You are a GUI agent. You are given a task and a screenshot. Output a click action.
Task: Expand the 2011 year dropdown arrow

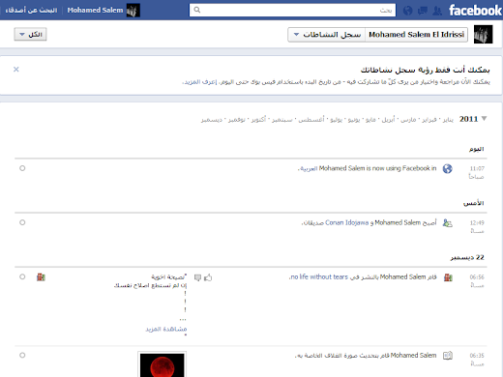point(484,119)
